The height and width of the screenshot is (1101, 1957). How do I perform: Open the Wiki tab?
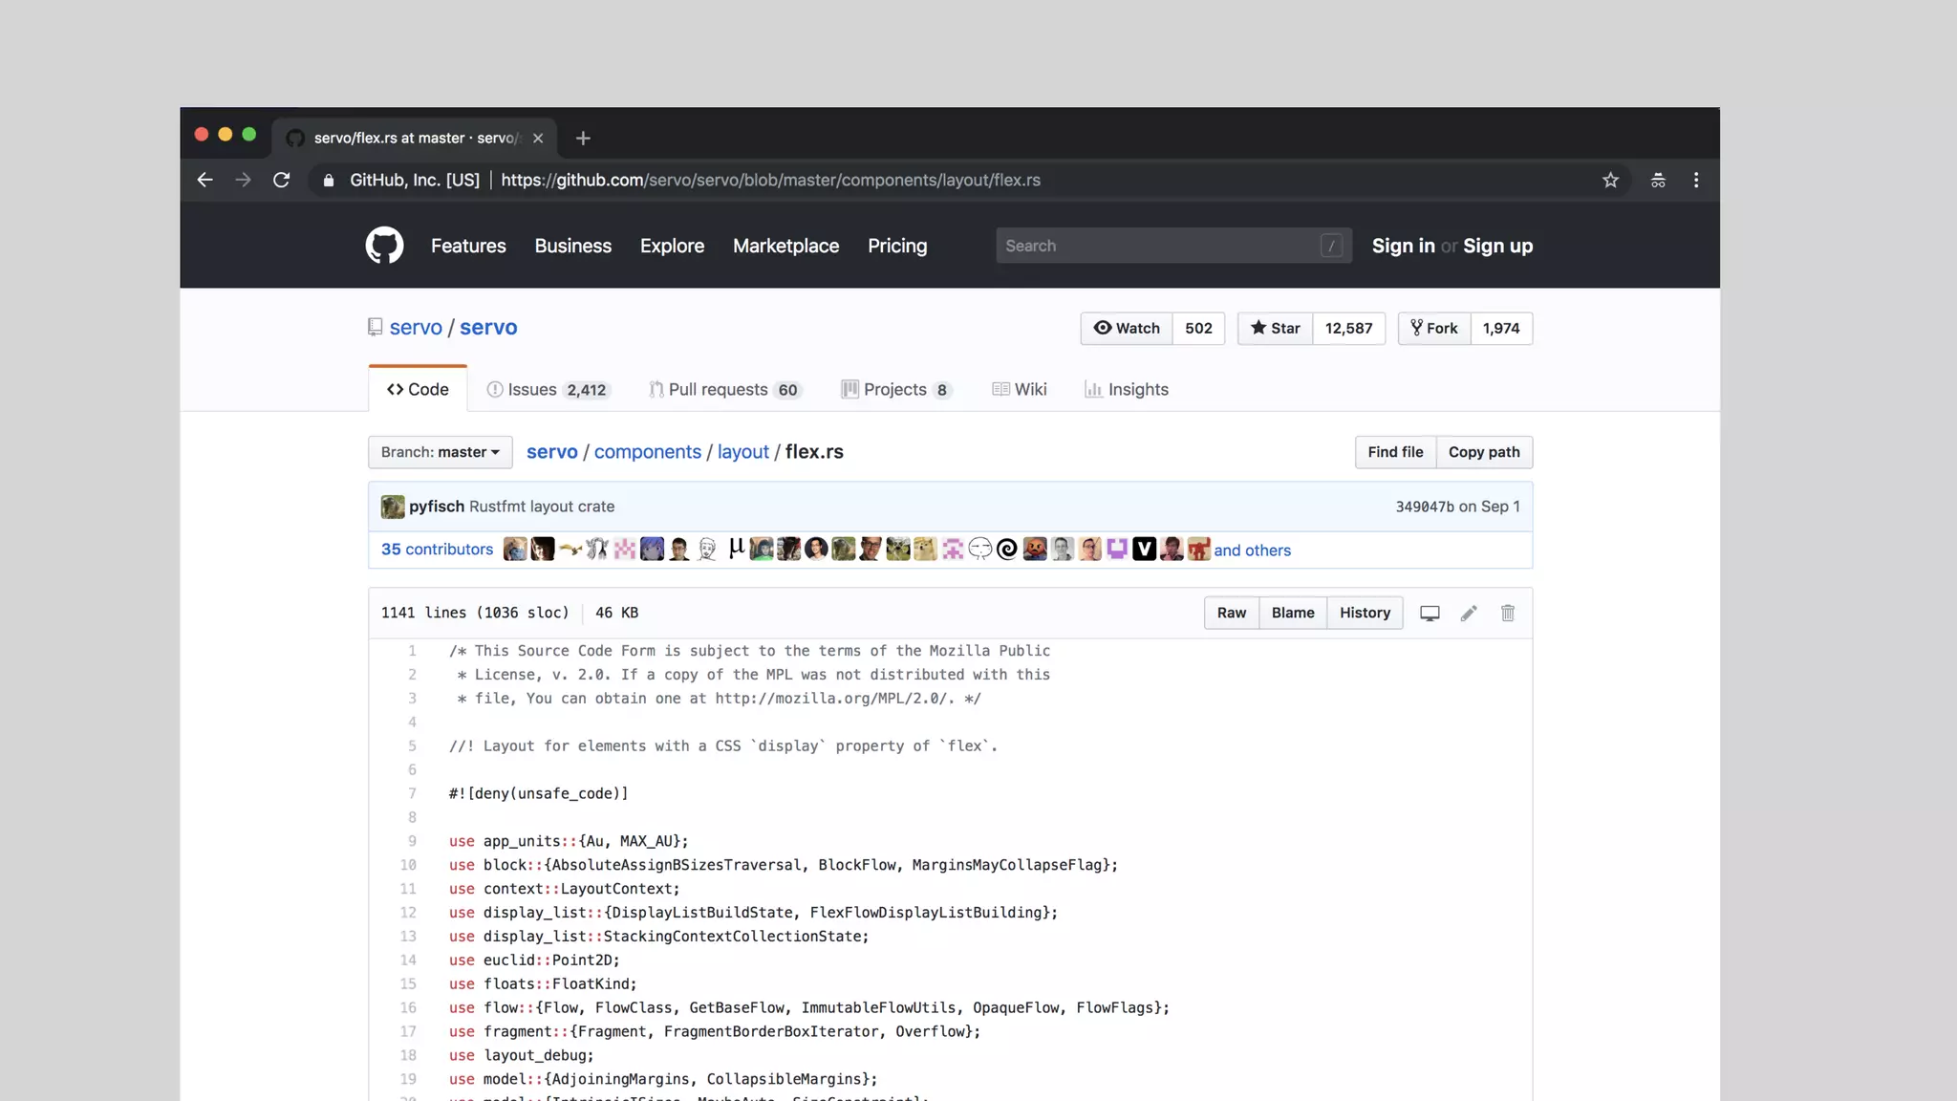(x=1020, y=389)
